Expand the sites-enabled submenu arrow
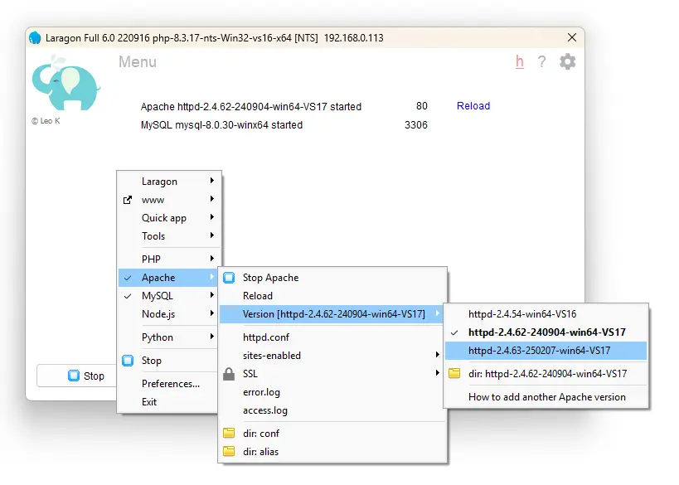Image resolution: width=679 pixels, height=485 pixels. (438, 355)
